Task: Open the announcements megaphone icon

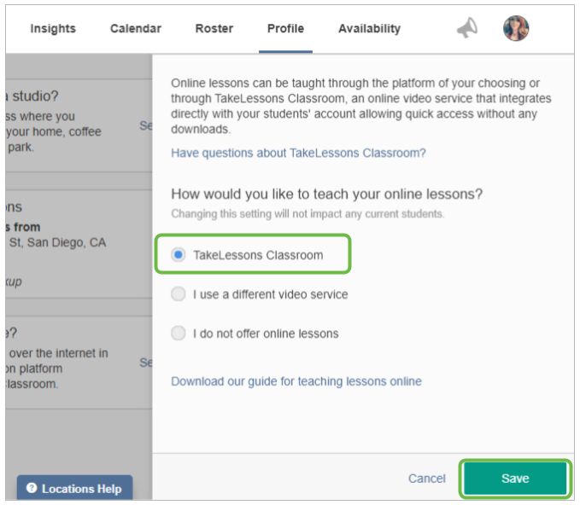Action: [467, 28]
